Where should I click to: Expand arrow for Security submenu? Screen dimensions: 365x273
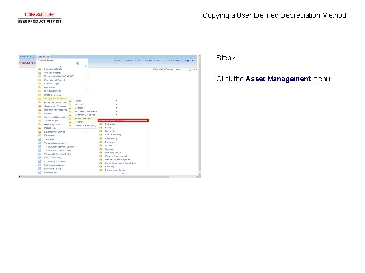click(116, 104)
